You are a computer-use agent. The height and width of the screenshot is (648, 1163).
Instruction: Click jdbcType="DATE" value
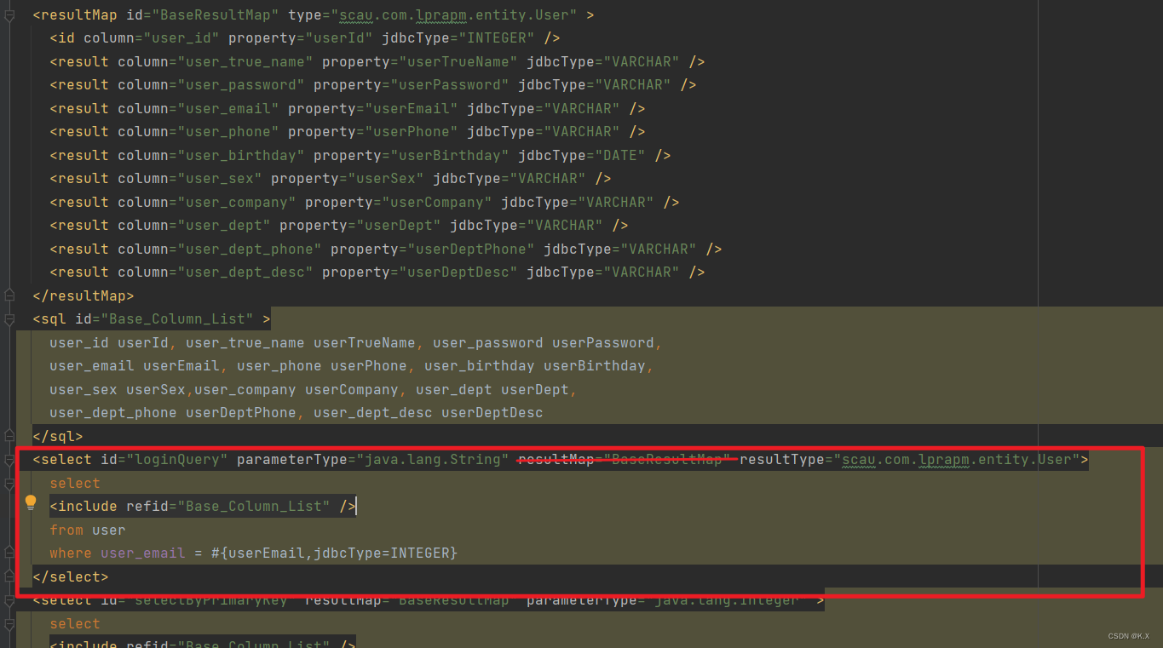click(x=582, y=155)
